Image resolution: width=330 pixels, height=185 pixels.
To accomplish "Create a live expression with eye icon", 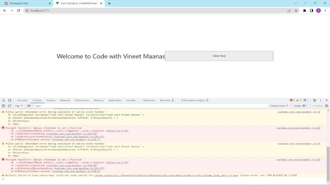I will coord(29,106).
